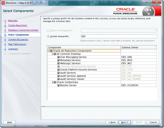Click the Welcome step bullet icon
The image size is (164, 128).
[x=5, y=21]
